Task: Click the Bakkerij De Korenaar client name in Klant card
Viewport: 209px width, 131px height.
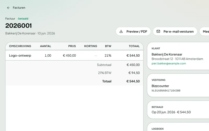Action: coord(167,54)
